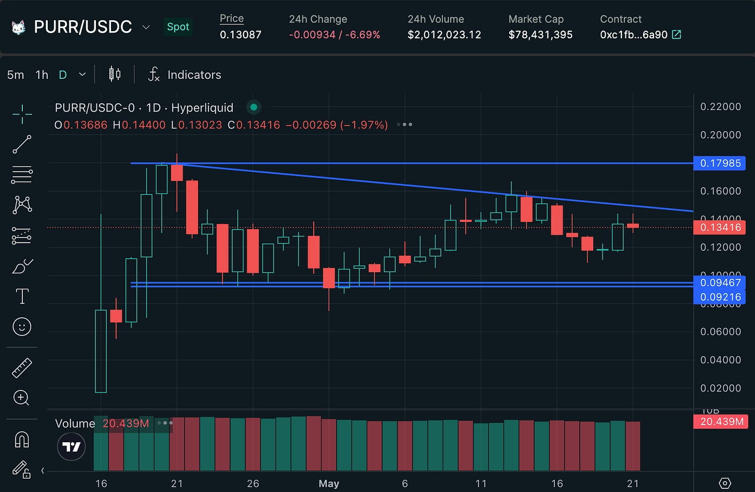Click the 0.13416 current price label
Viewport: 755px width, 492px height.
click(720, 227)
